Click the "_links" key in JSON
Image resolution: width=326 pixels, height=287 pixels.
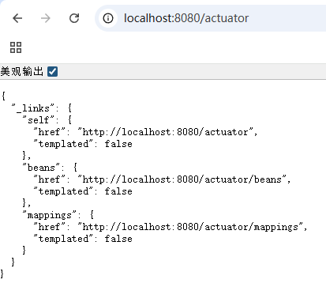click(32, 108)
